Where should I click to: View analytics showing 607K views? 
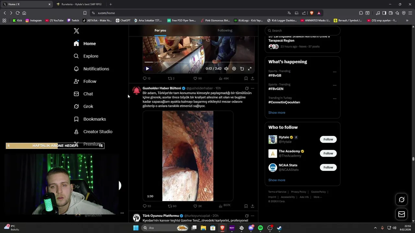pos(225,206)
